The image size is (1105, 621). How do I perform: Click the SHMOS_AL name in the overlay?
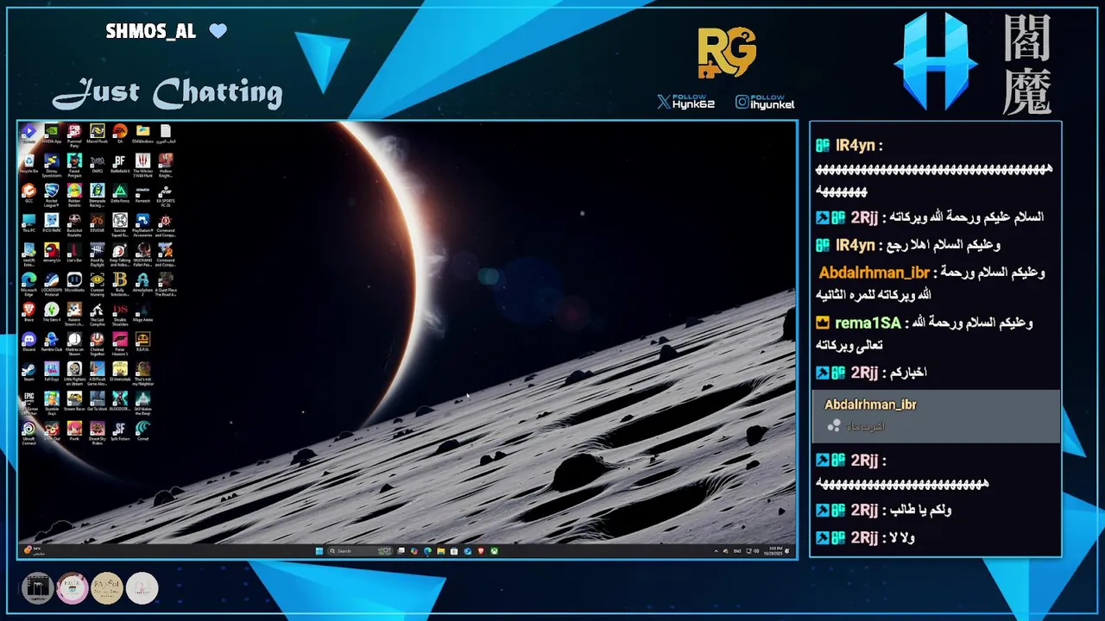click(151, 32)
